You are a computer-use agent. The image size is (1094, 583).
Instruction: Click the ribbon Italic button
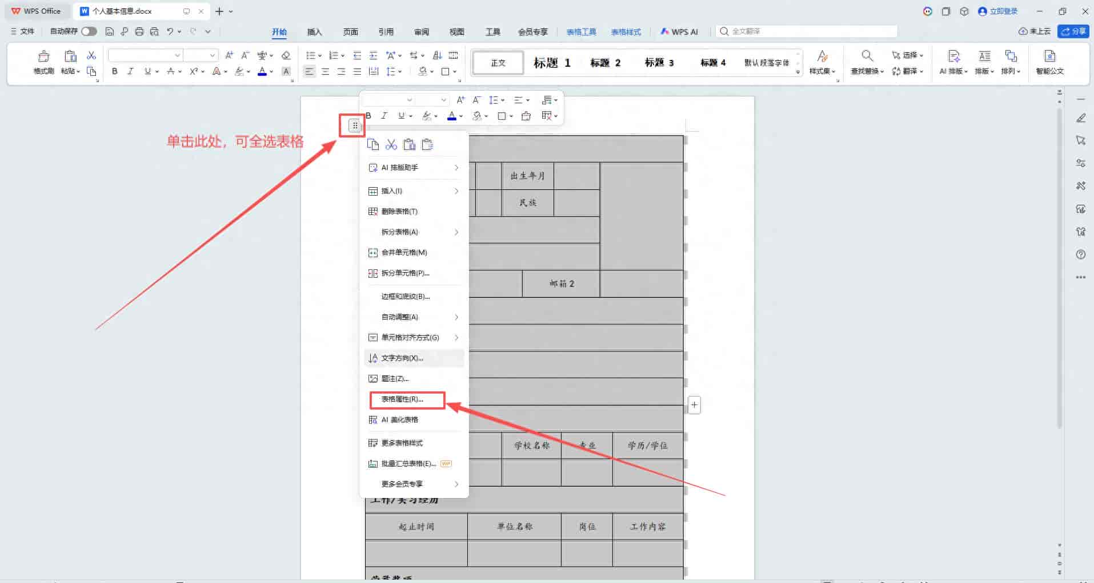click(131, 71)
